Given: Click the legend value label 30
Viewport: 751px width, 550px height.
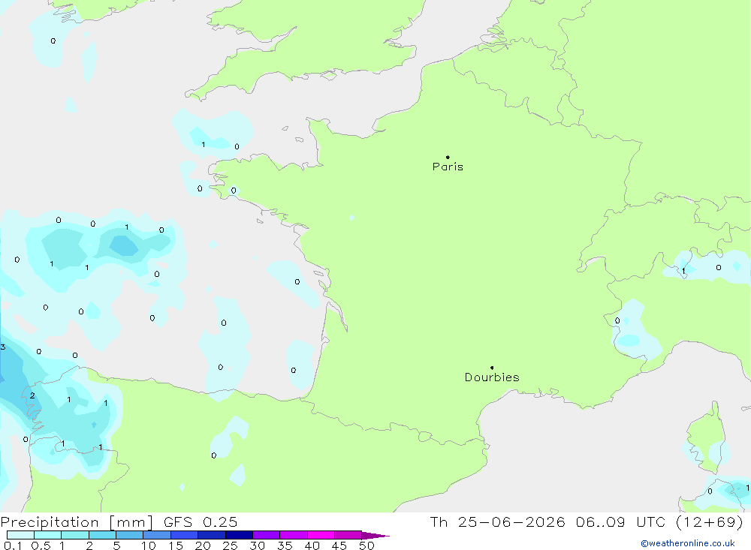Looking at the screenshot, I should tap(257, 545).
